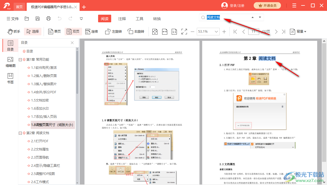Click the zoom in plus button
Image resolution: width=327 pixels, height=185 pixels.
pyautogui.click(x=224, y=32)
